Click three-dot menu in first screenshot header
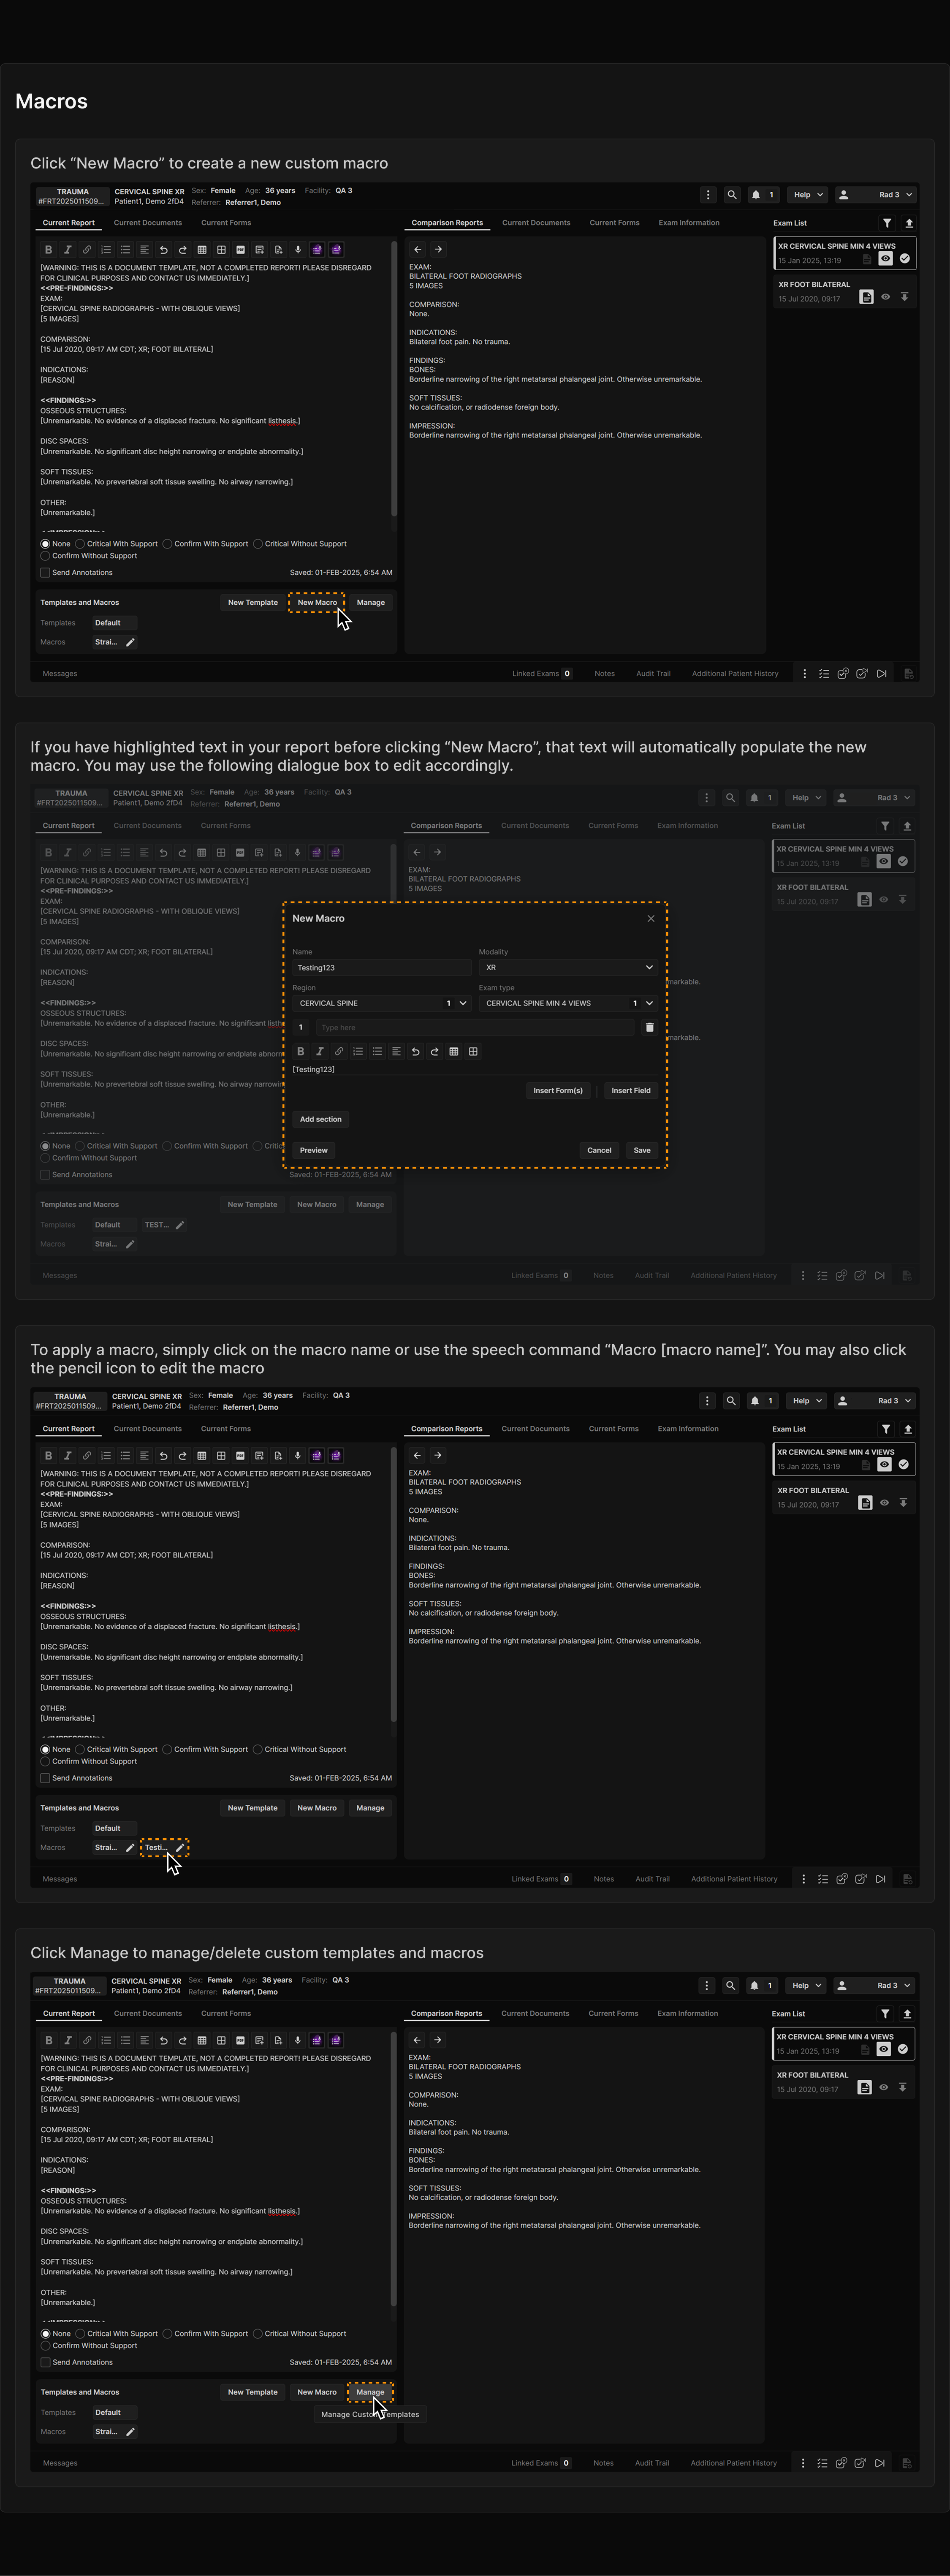 pos(708,195)
